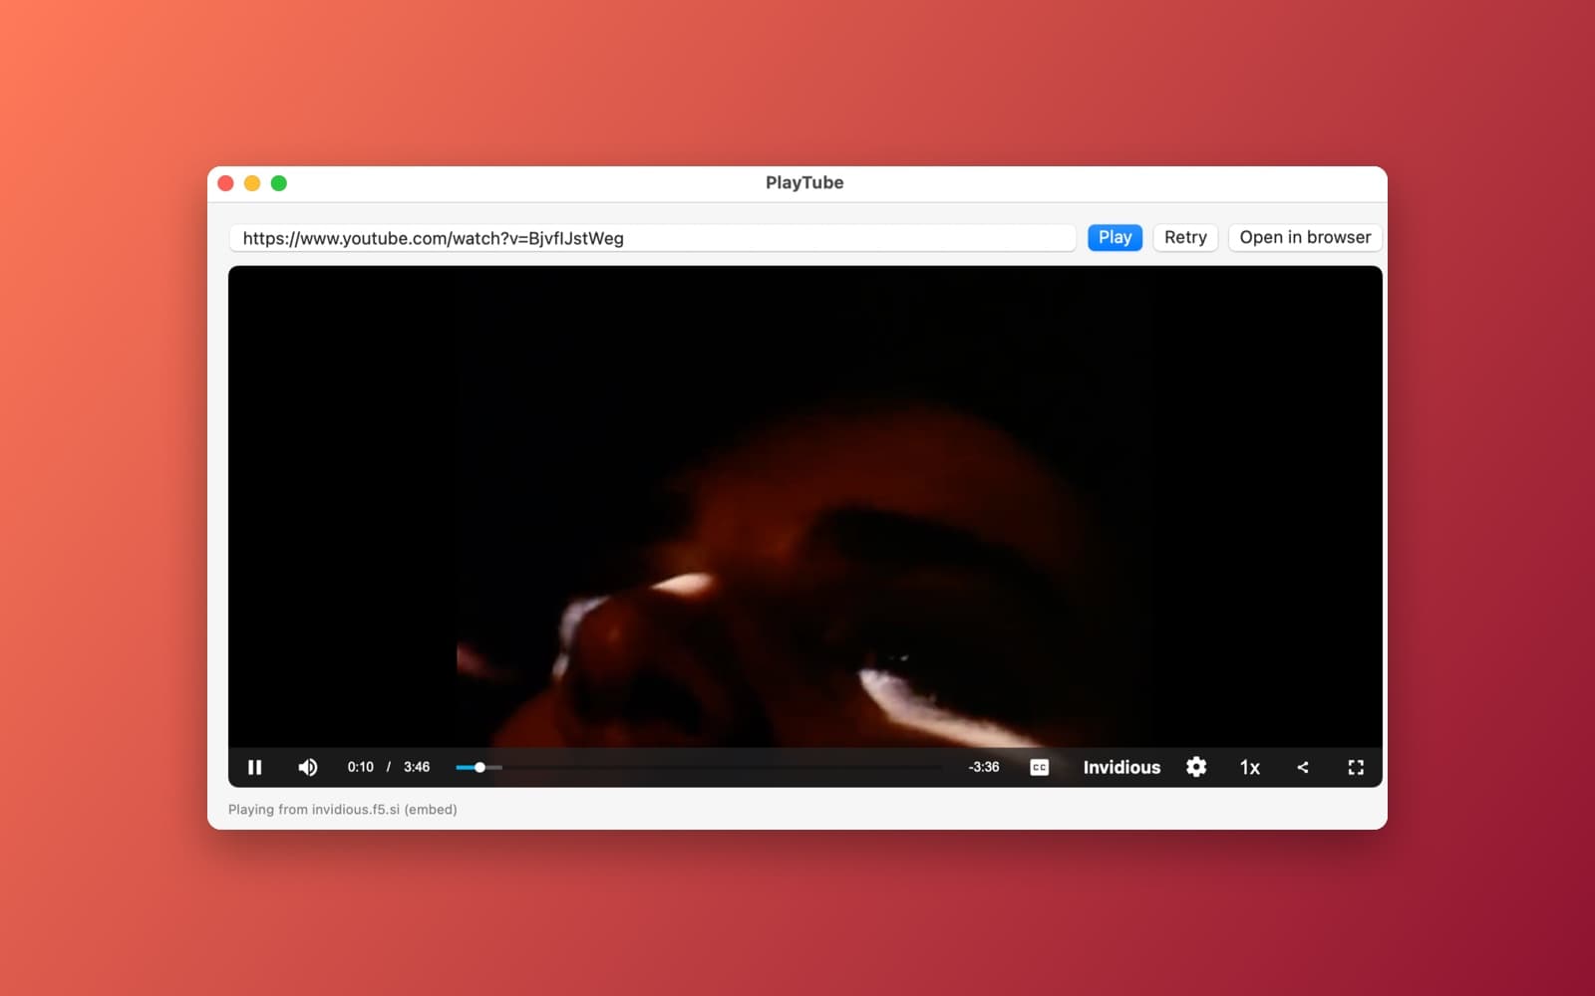
Task: Click the duration 3:46 text
Action: pos(417,767)
